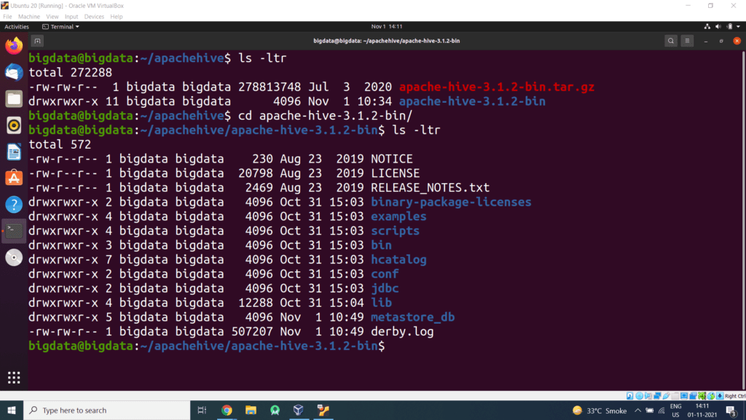Click the ENG US language indicator

click(x=675, y=411)
